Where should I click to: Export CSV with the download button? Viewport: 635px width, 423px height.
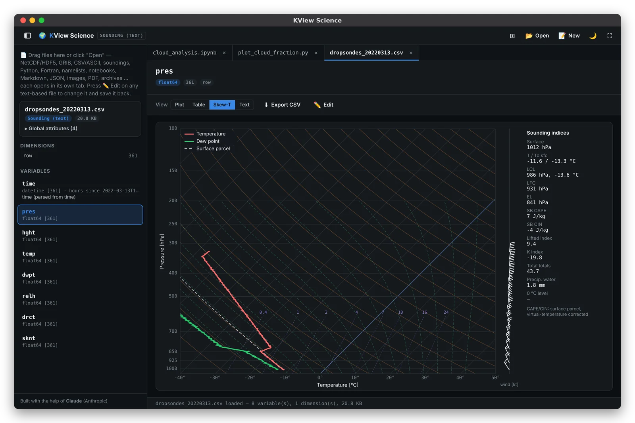pyautogui.click(x=282, y=105)
